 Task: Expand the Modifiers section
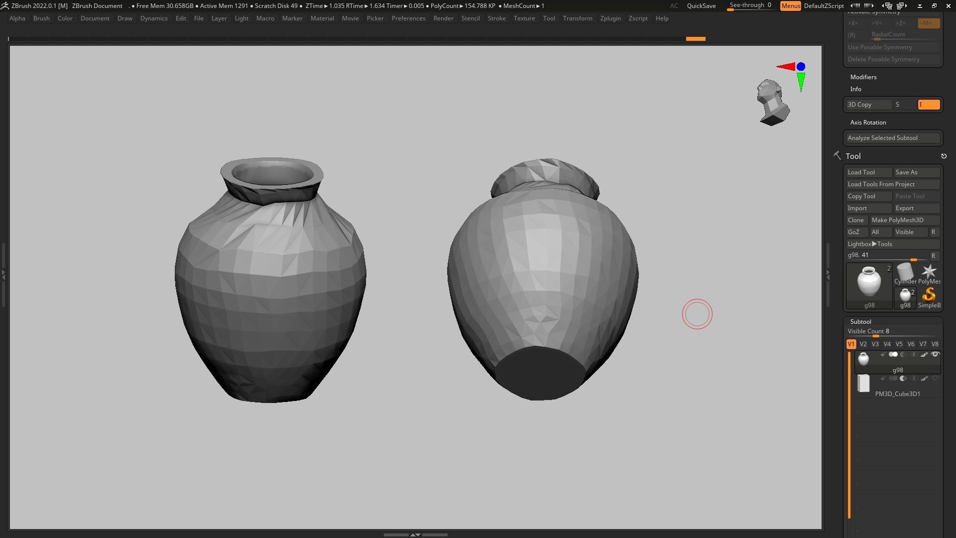pyautogui.click(x=863, y=77)
